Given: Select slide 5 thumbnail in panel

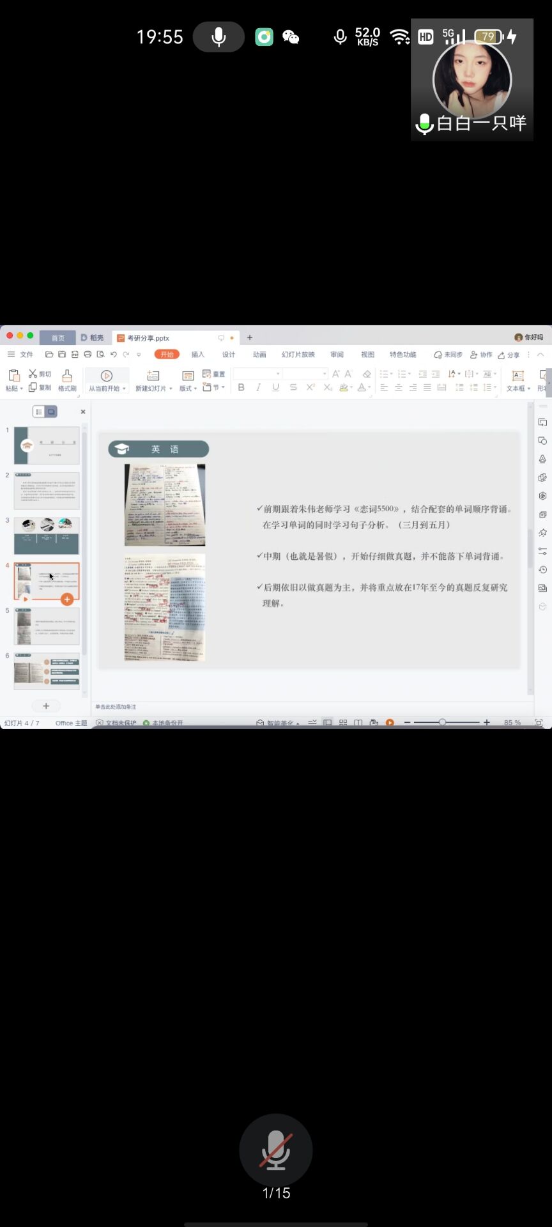Looking at the screenshot, I should pos(47,626).
